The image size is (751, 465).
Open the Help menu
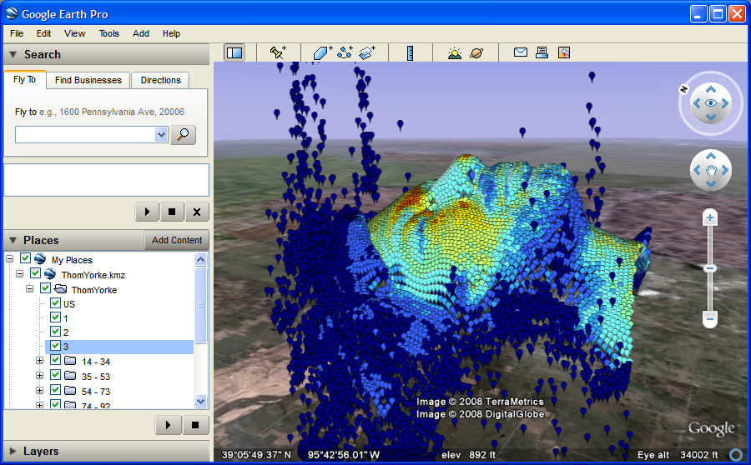point(171,33)
